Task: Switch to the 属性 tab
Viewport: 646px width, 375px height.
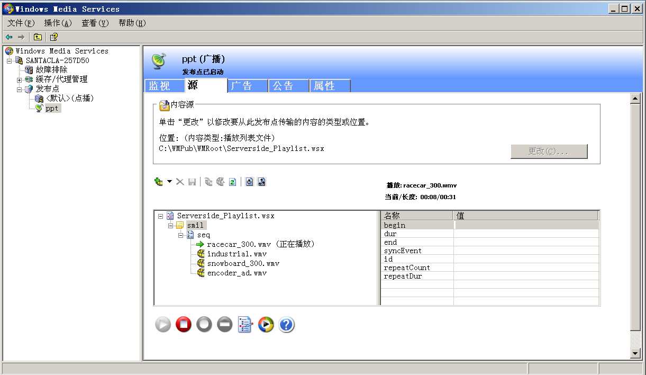Action: 330,86
